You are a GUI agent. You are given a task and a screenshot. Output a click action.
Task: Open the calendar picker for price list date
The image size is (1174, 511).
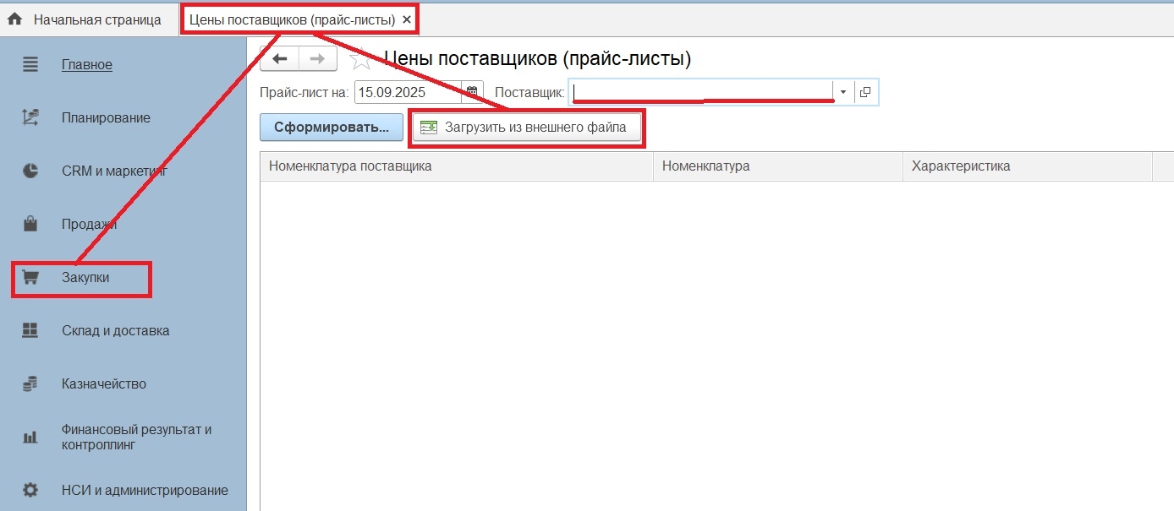[x=474, y=92]
